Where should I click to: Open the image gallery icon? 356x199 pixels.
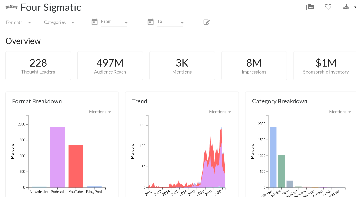click(x=310, y=7)
